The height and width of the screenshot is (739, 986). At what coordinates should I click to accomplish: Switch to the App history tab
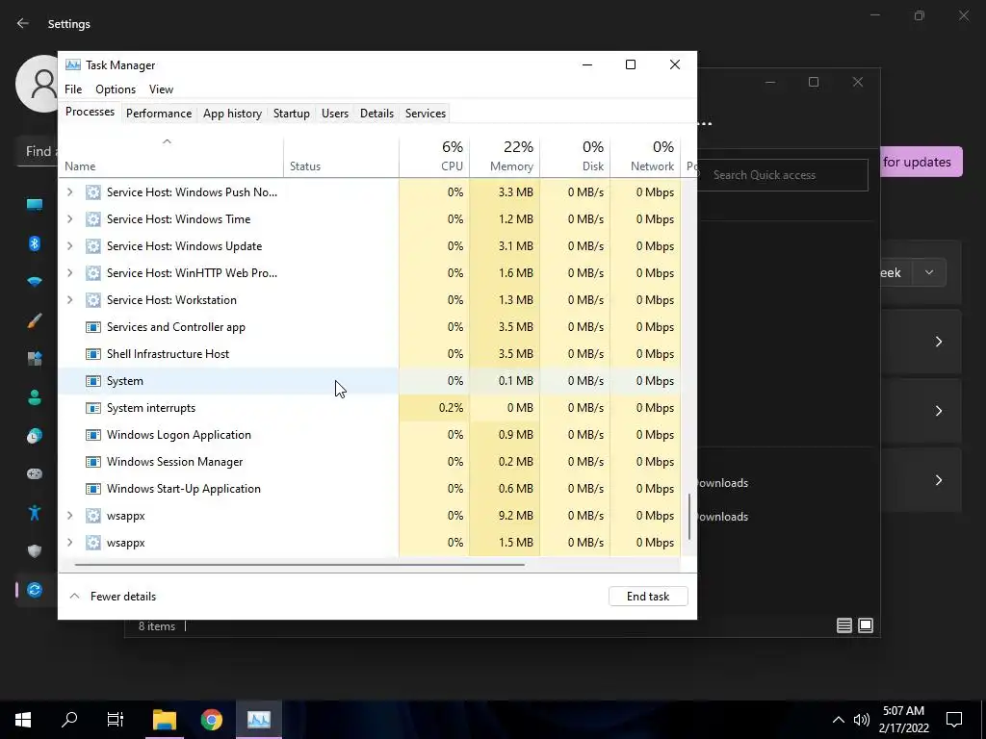click(x=232, y=114)
